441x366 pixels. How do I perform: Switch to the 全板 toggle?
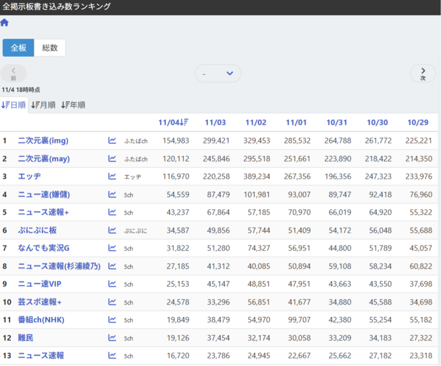19,48
